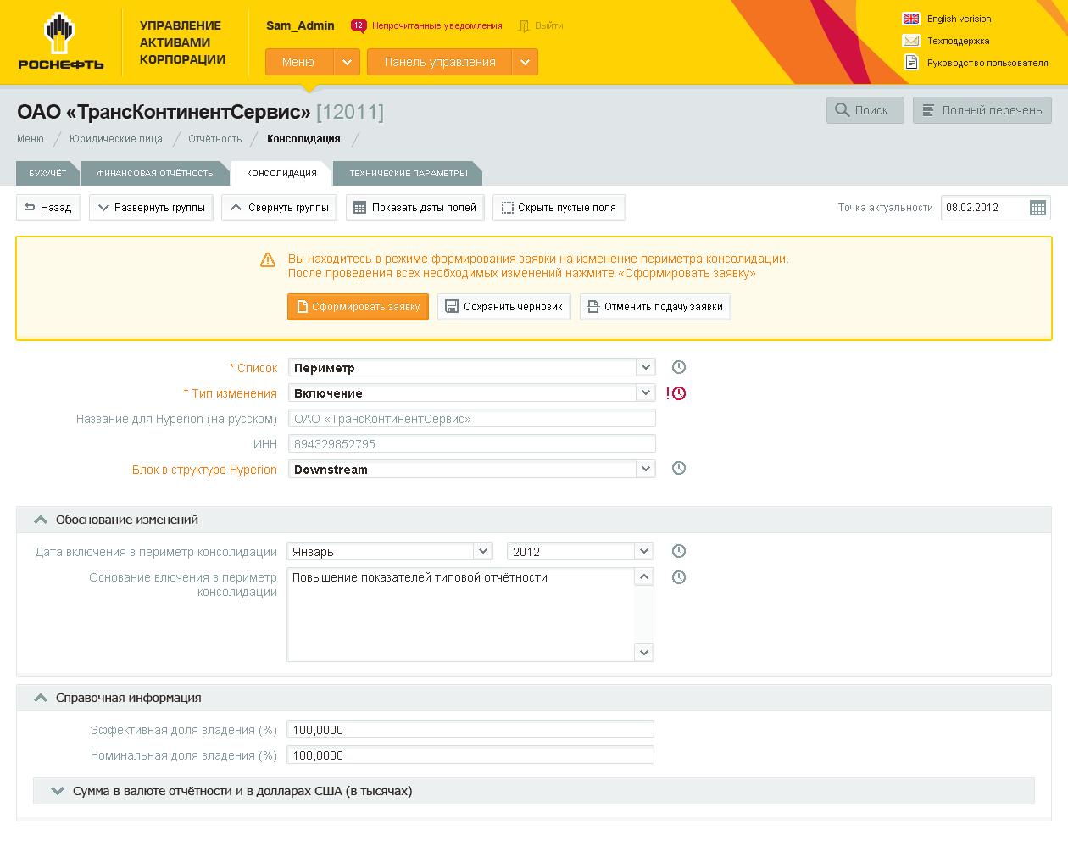This screenshot has width=1068, height=846.
Task: Click the ИНН input field
Action: [x=471, y=444]
